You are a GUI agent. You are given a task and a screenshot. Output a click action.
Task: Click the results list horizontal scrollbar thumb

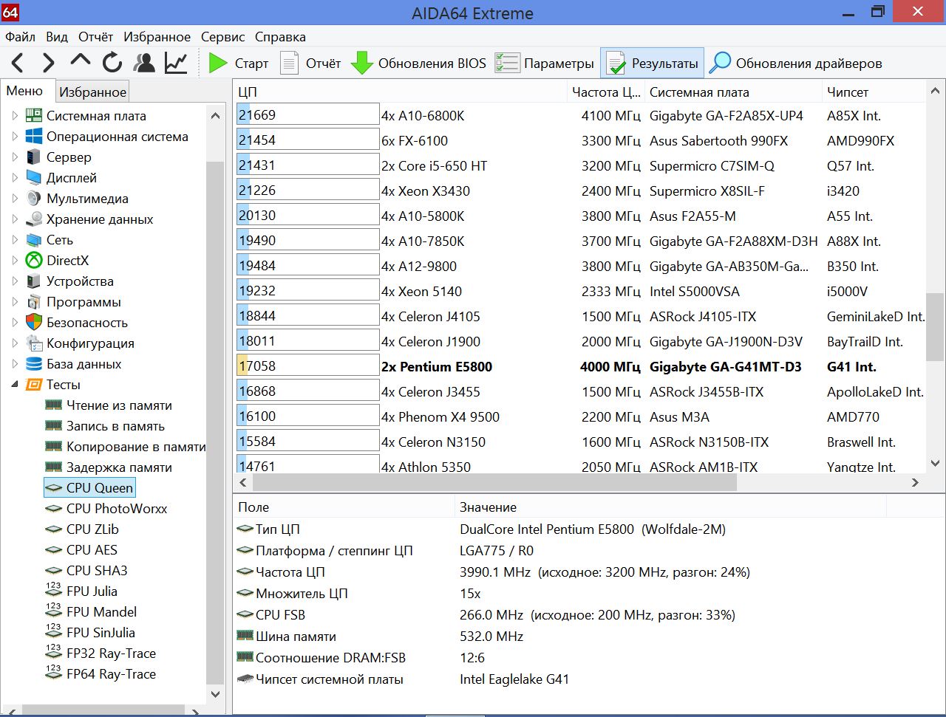tap(494, 483)
